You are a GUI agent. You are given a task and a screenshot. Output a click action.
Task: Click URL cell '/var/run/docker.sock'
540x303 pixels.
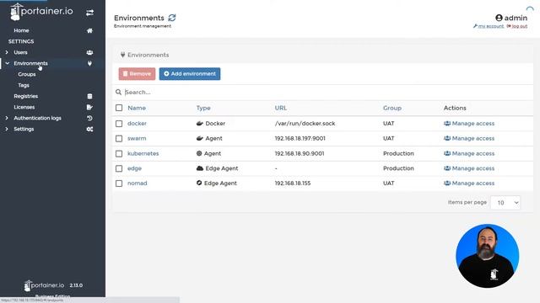305,124
